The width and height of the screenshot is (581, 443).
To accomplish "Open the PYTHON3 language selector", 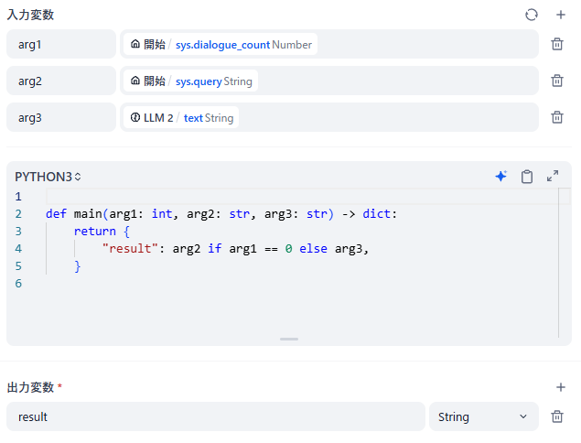I will coord(48,177).
